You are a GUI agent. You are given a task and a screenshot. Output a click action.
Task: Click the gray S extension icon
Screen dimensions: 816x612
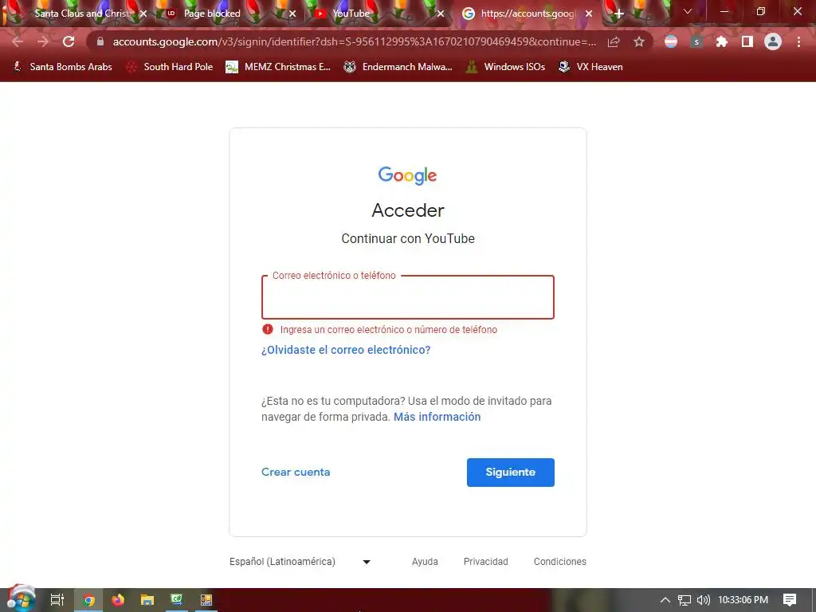pos(696,41)
